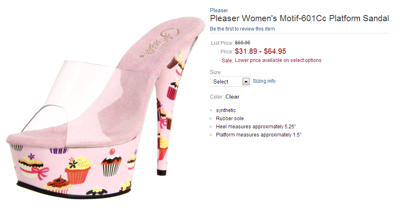Click the Motif-601Cc Platform Sandal product title
This screenshot has height=211, width=402.
click(x=299, y=18)
